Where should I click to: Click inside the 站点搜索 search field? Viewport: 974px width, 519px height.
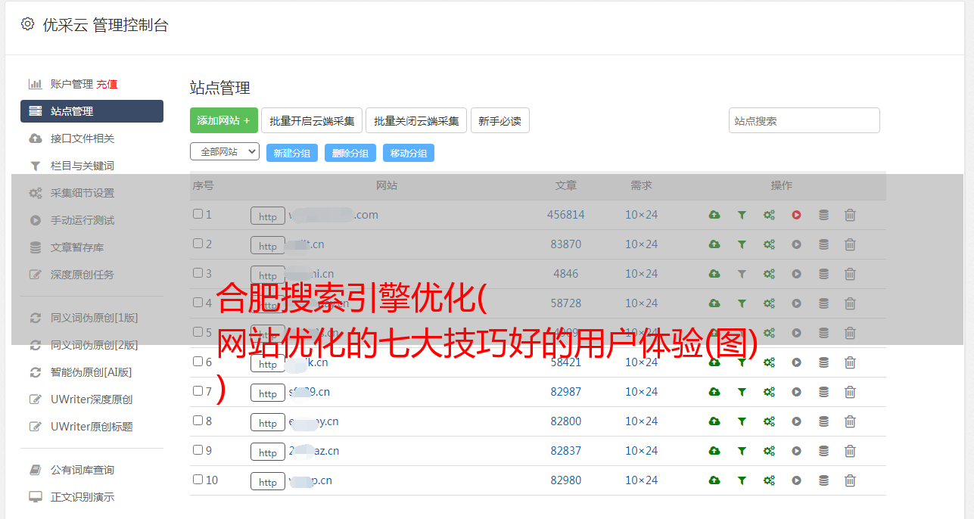tap(804, 120)
